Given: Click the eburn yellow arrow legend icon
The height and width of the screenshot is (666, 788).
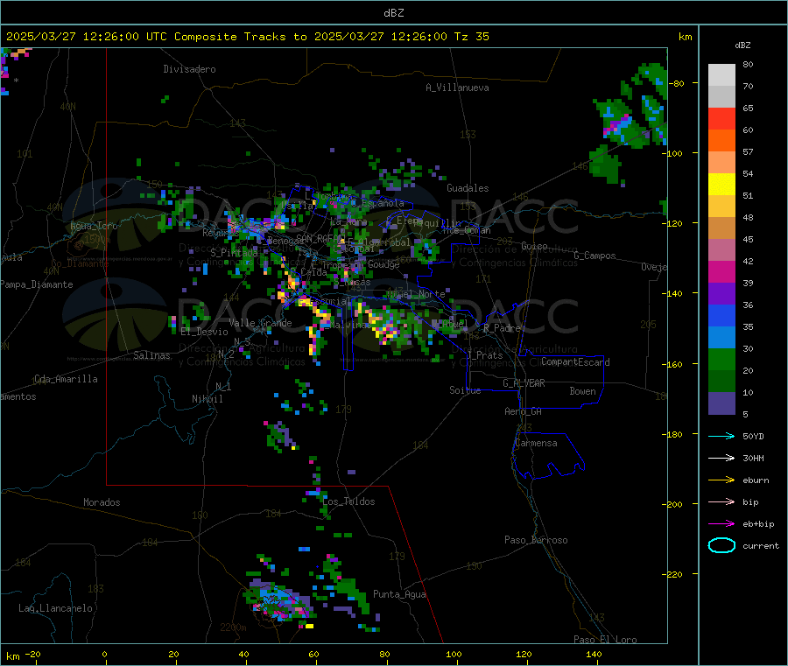Looking at the screenshot, I should (x=721, y=480).
